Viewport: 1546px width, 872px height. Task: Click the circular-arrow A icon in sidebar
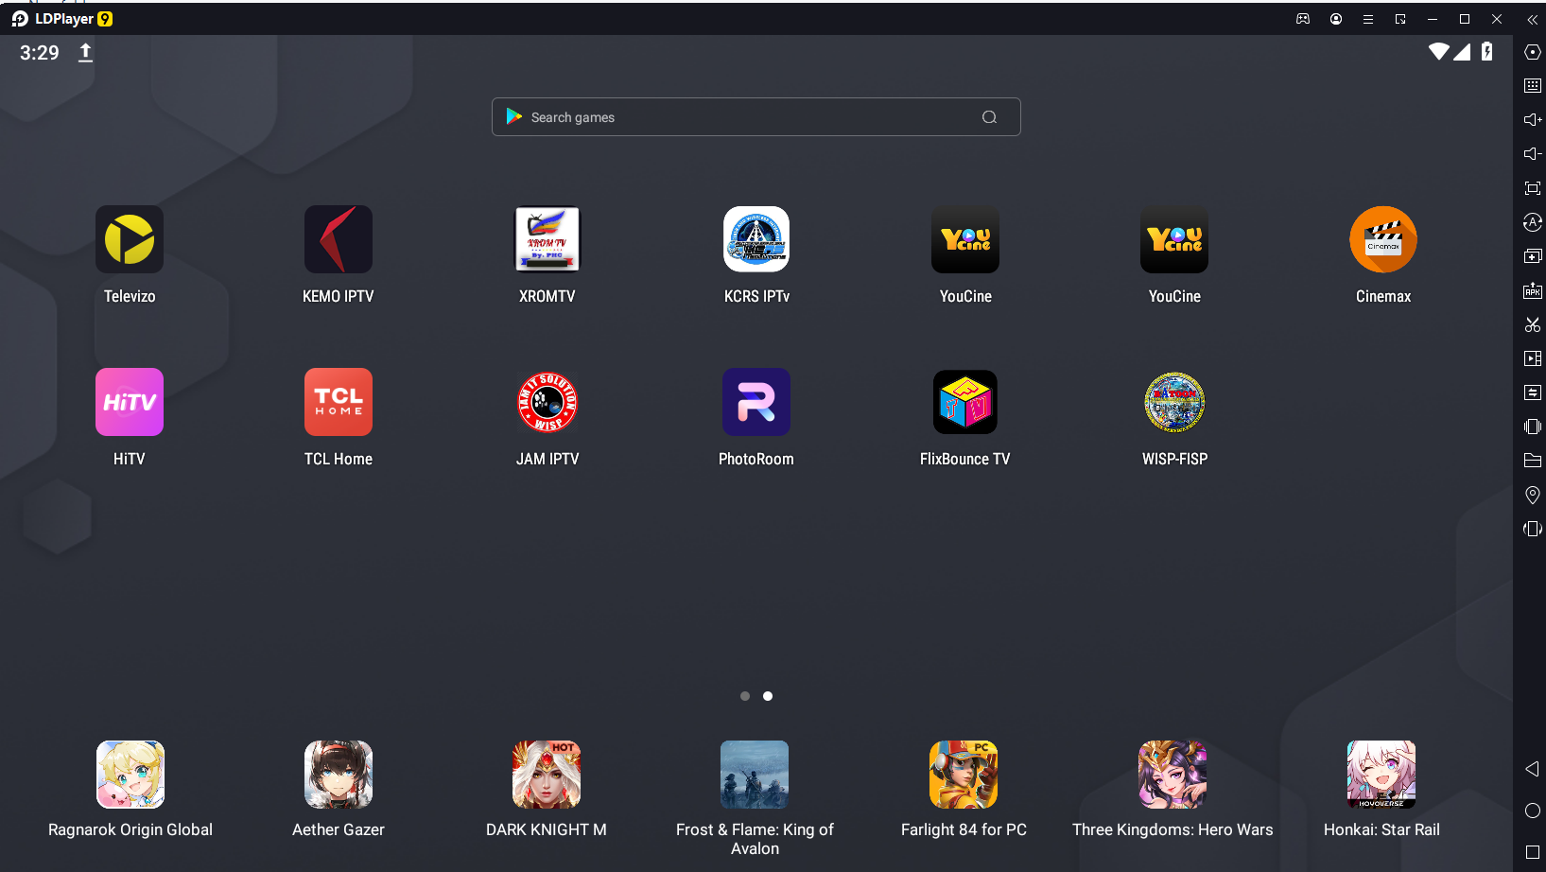(x=1533, y=222)
